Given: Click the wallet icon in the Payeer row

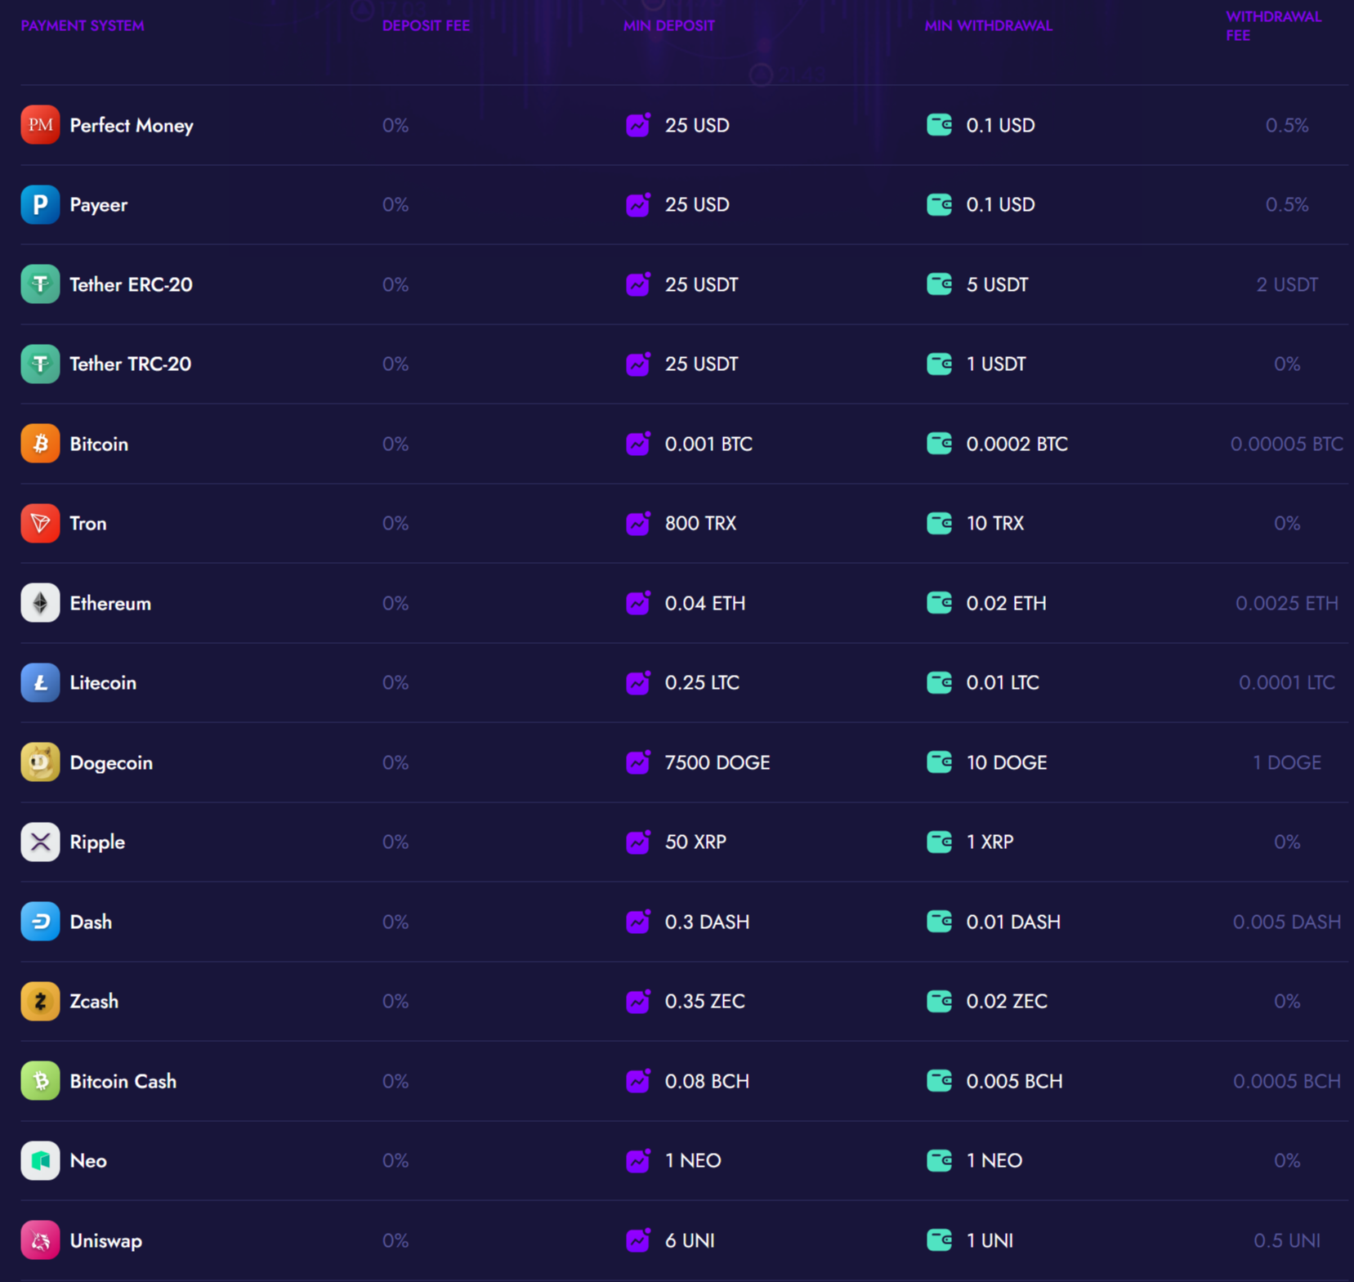Looking at the screenshot, I should [x=940, y=204].
